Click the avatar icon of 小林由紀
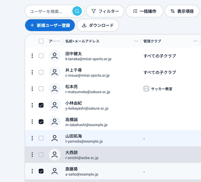Image resolution: width=201 pixels, height=182 pixels. pos(55,105)
